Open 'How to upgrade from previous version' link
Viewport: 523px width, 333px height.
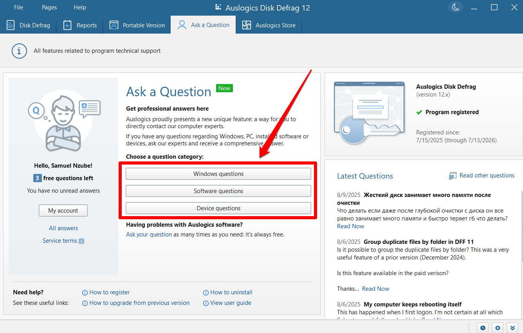pos(139,303)
